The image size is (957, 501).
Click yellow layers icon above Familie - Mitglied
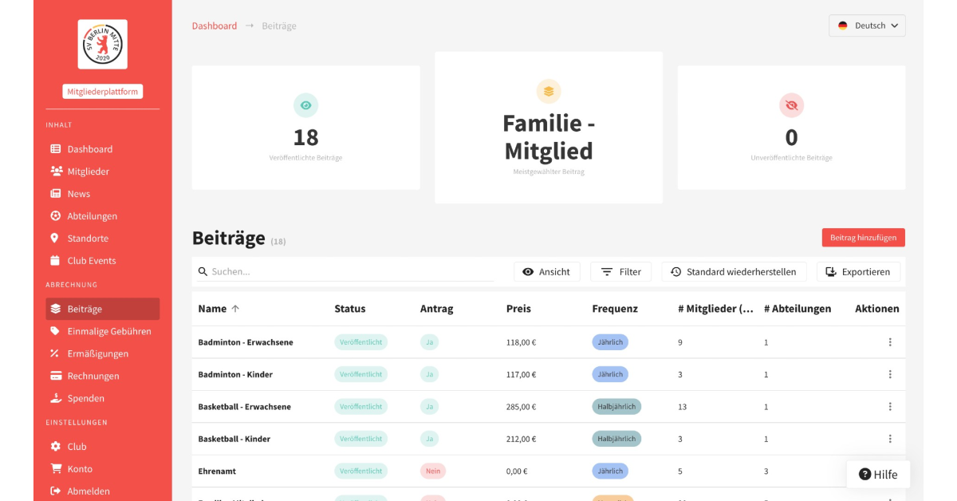549,91
